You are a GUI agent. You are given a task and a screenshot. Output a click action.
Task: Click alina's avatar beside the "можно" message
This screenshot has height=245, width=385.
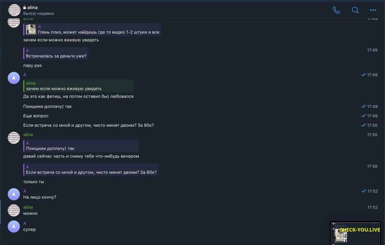tap(14, 210)
